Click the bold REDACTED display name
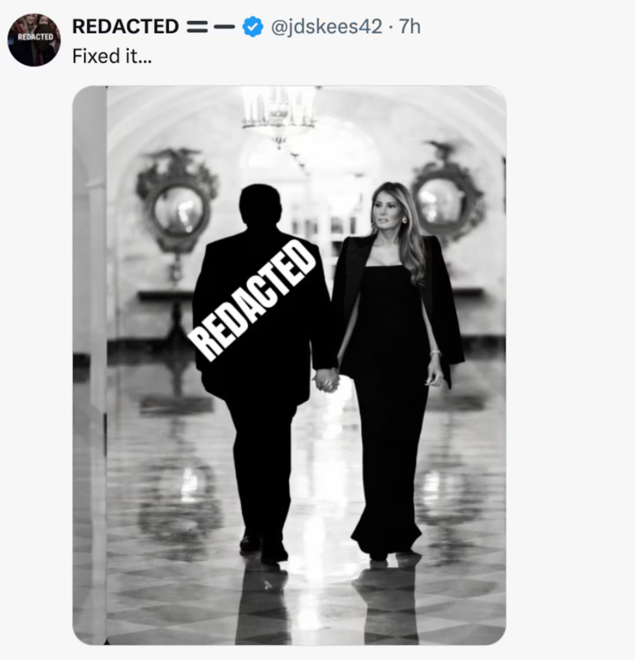This screenshot has width=635, height=660. 126,27
